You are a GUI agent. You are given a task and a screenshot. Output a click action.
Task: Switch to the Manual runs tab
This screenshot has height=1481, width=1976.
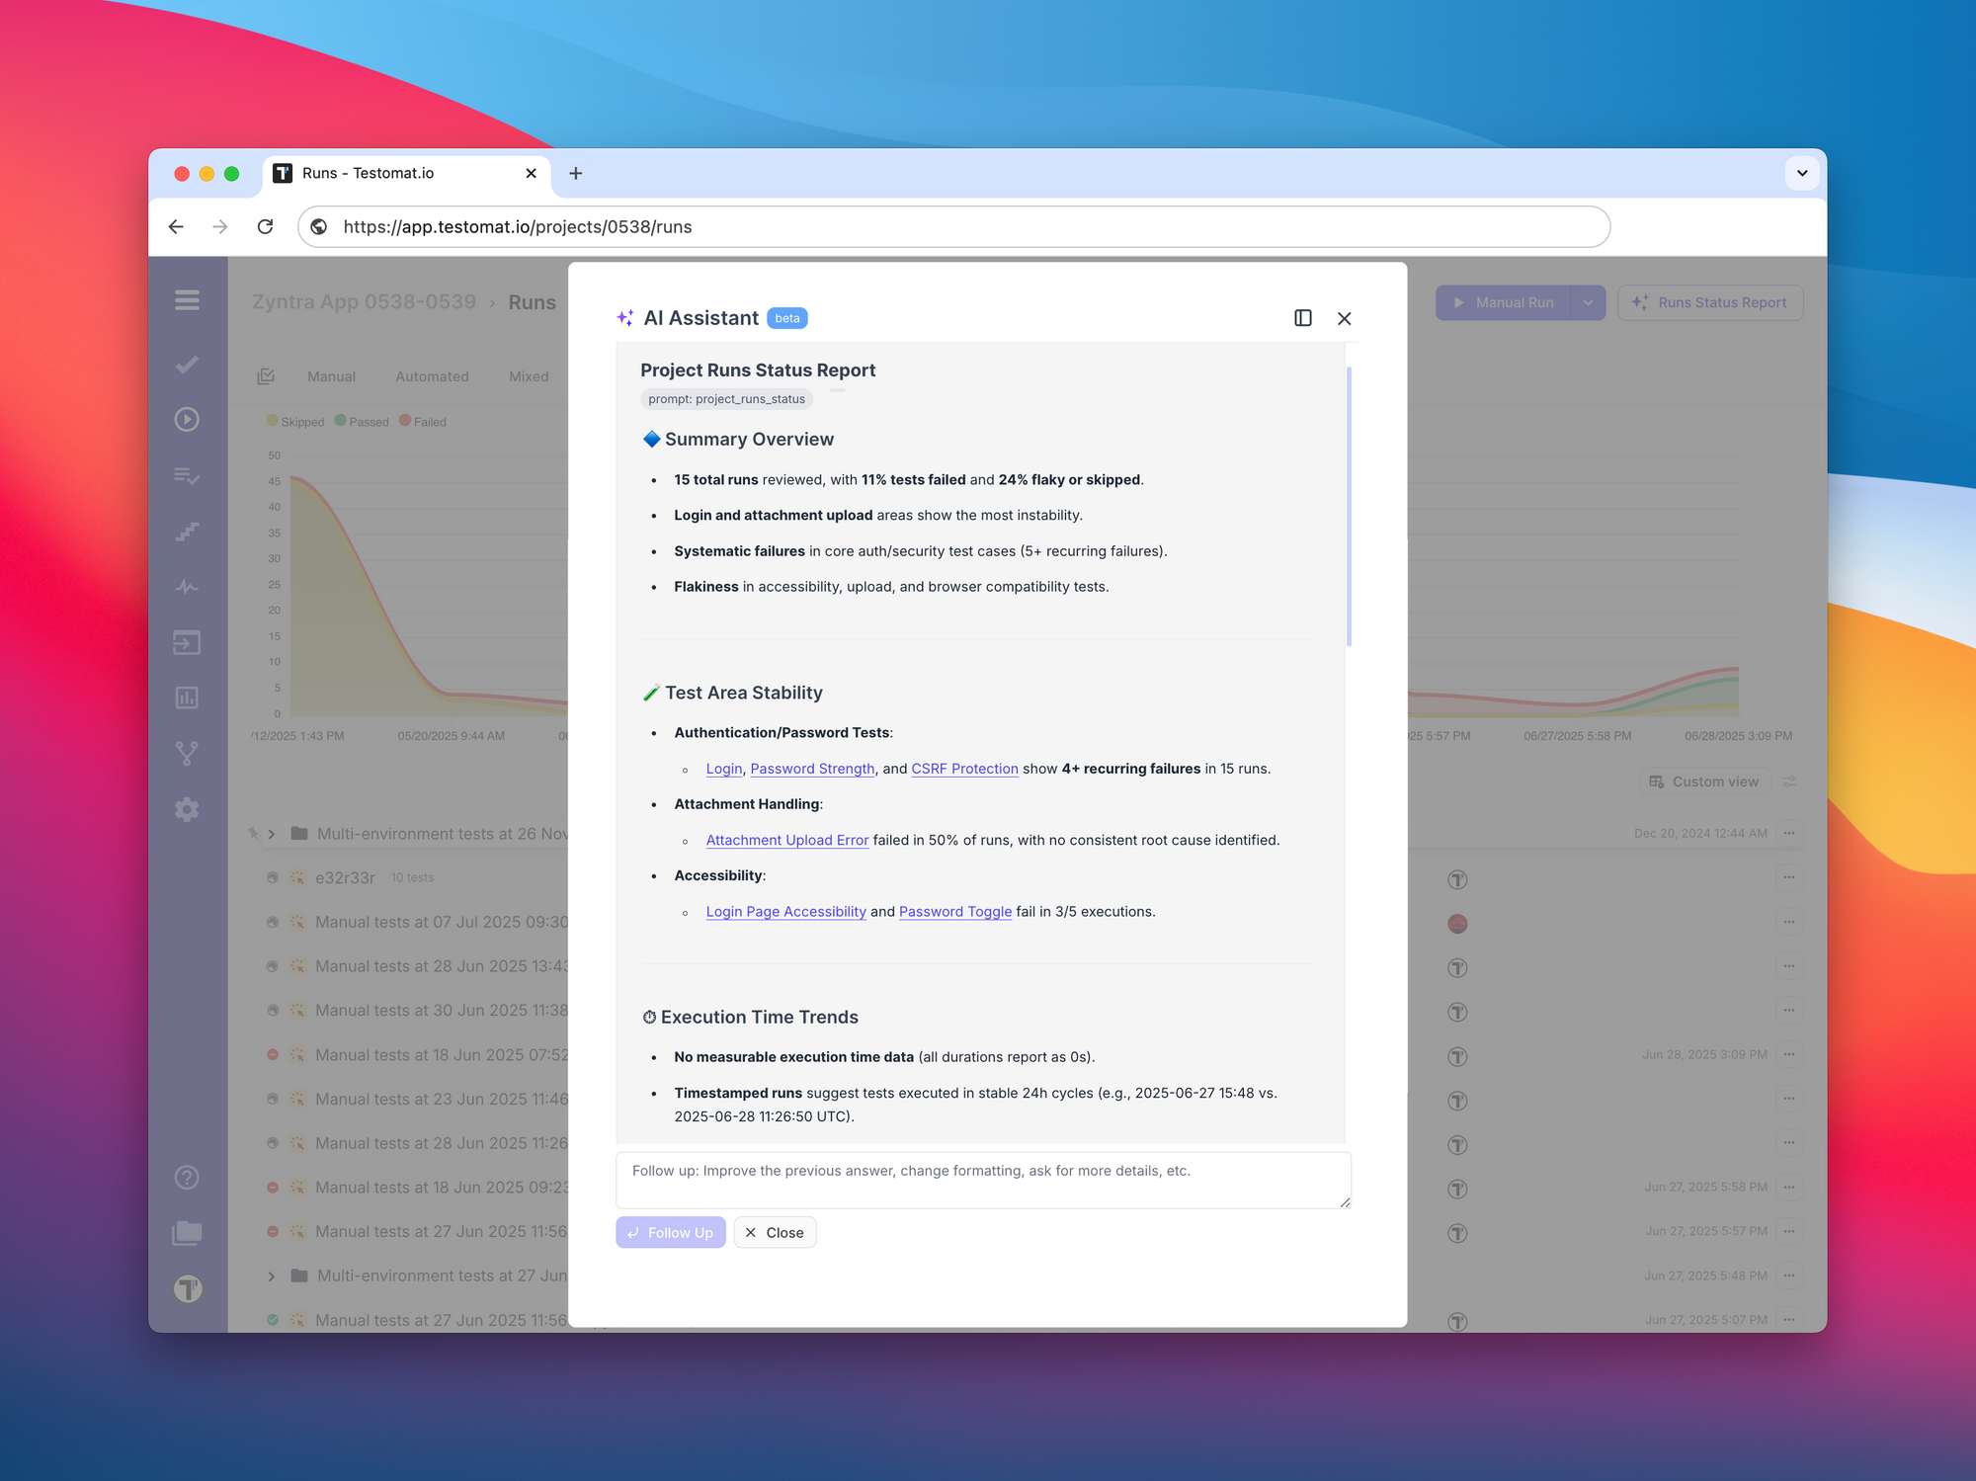(x=331, y=376)
